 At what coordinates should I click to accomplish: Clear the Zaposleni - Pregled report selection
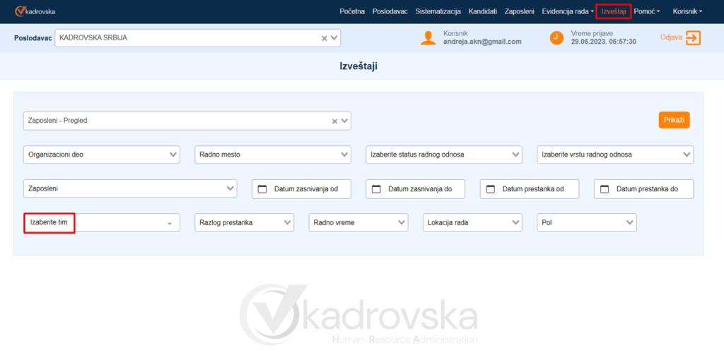pyautogui.click(x=335, y=121)
